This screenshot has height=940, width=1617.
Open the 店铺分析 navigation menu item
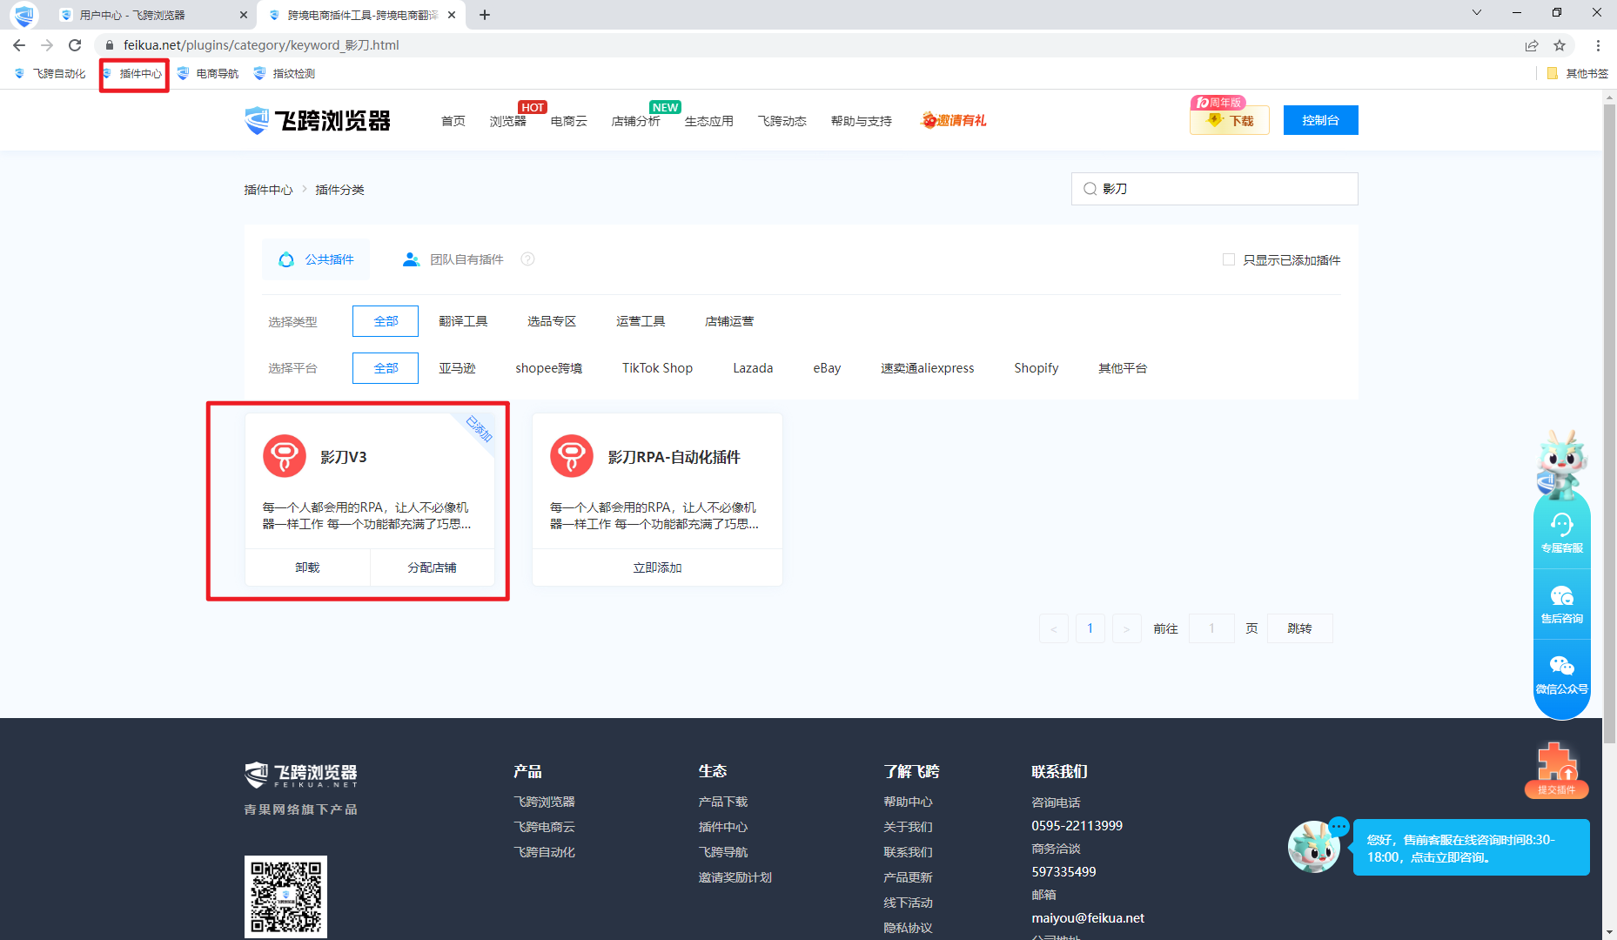(635, 121)
